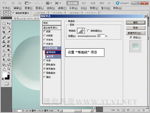Uncheck the 预览 preview checkbox
The image size is (150, 113).
[x=131, y=37]
